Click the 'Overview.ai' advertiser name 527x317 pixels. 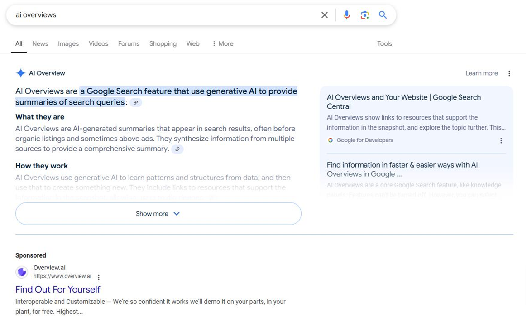point(49,268)
